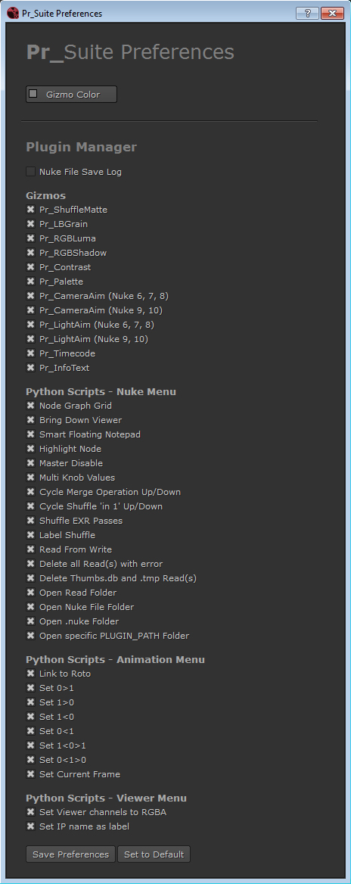Click the Set to Default button

pos(154,854)
